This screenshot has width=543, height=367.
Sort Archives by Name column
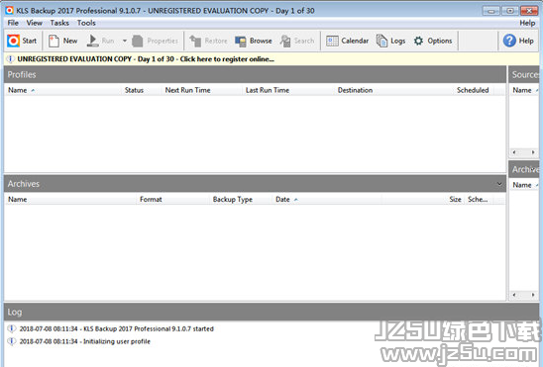click(x=70, y=200)
